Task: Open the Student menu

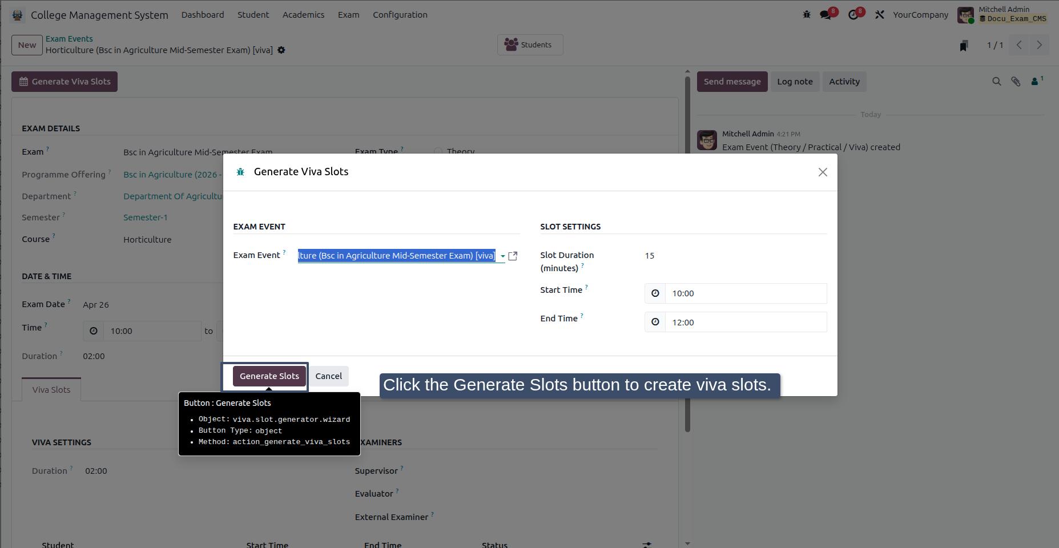Action: coord(253,15)
